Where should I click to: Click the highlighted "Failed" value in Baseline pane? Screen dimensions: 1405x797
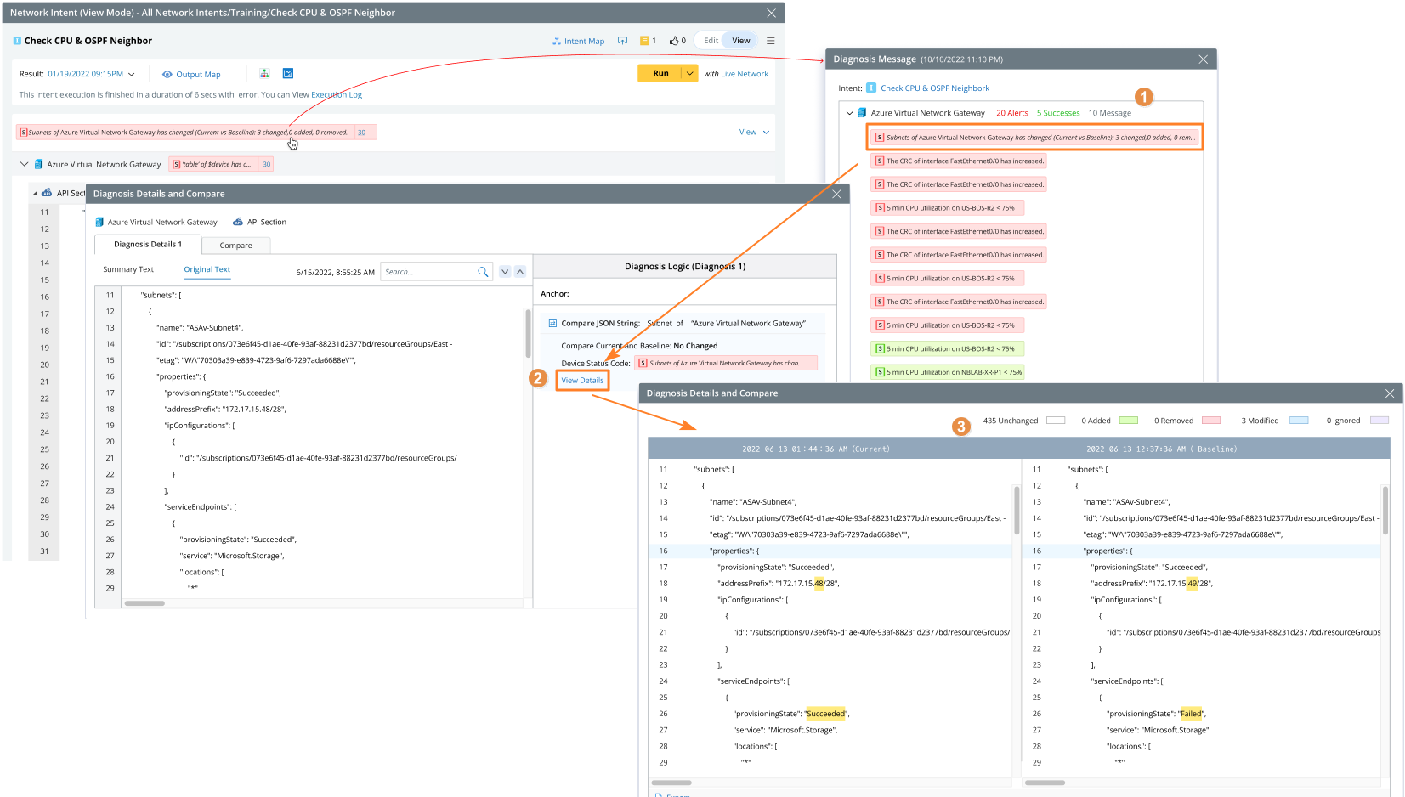point(1192,715)
